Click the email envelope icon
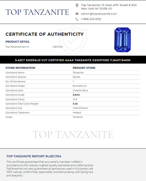 click(77, 14)
